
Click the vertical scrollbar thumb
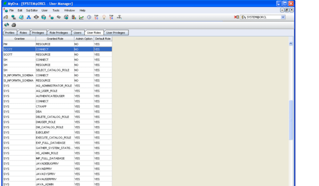(291, 120)
